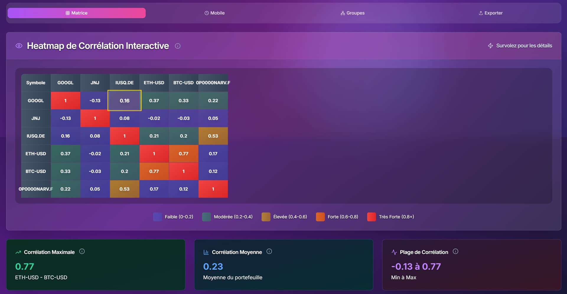Switch to the Matrice tab
Viewport: 567px width, 294px height.
tap(76, 13)
